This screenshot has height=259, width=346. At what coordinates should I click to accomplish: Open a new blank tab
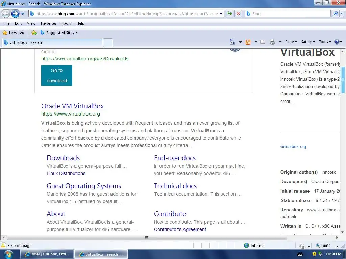point(108,42)
